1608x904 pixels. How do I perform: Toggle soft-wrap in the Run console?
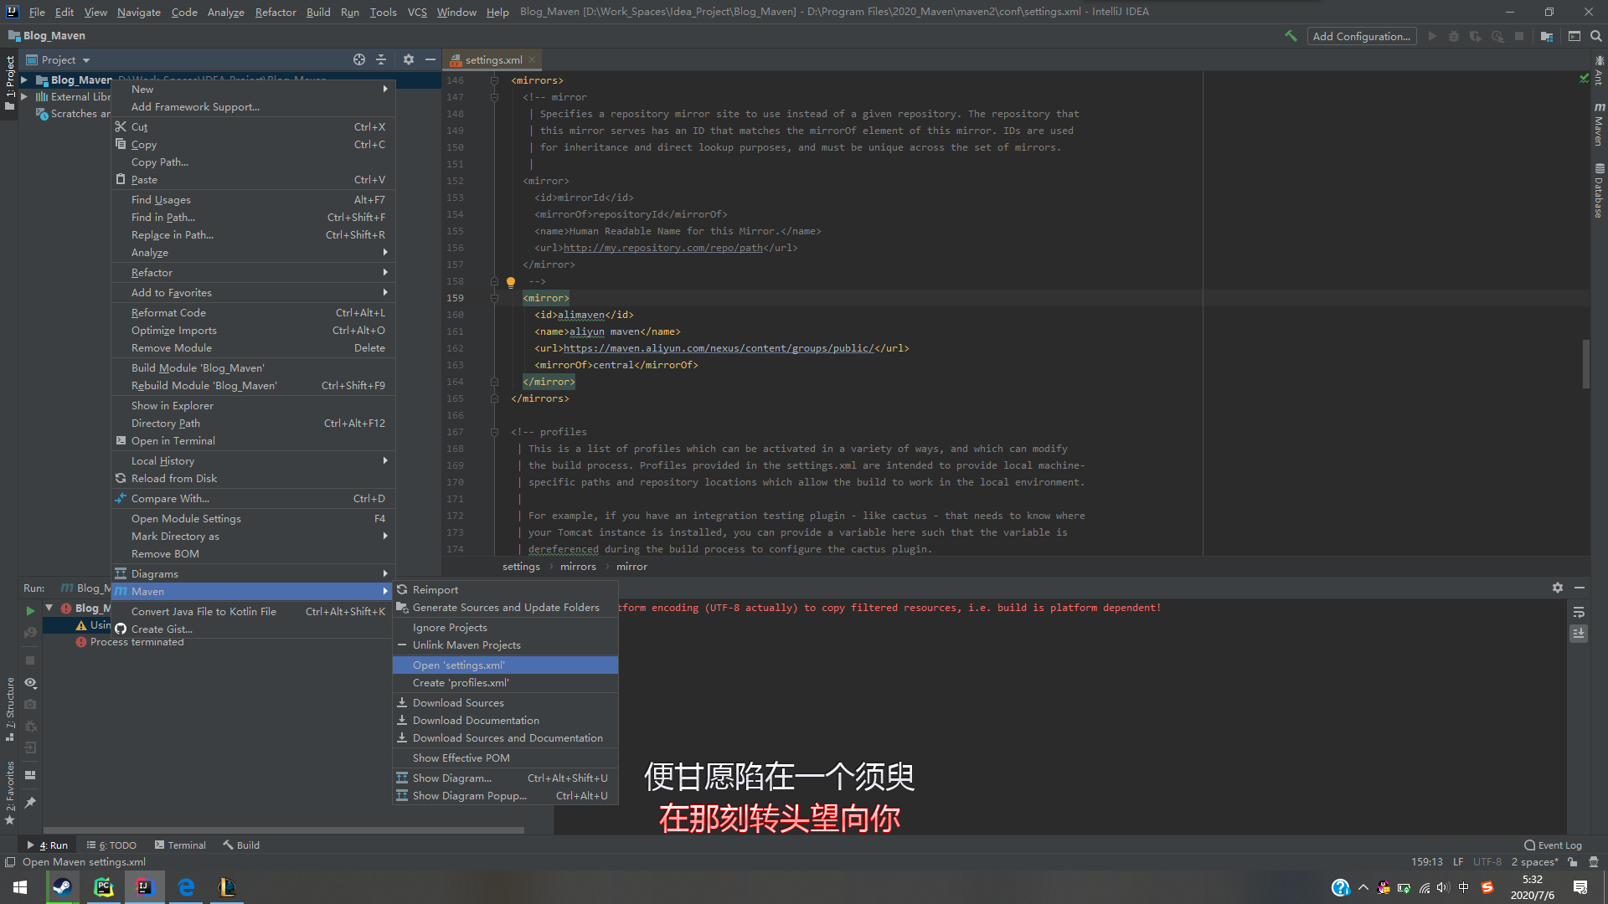1579,612
